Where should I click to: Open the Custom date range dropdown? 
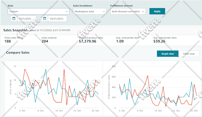pos(39,11)
